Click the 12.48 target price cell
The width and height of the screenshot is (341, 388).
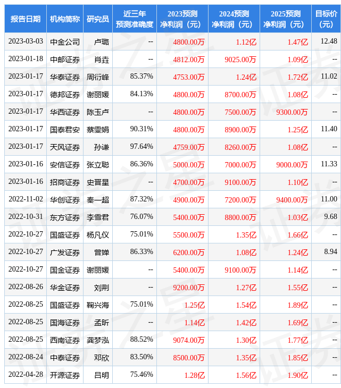pos(329,41)
